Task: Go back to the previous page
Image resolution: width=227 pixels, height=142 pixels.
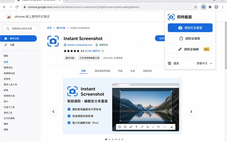Action: [4, 7]
